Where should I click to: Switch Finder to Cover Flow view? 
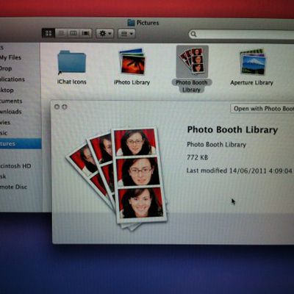pyautogui.click(x=85, y=33)
